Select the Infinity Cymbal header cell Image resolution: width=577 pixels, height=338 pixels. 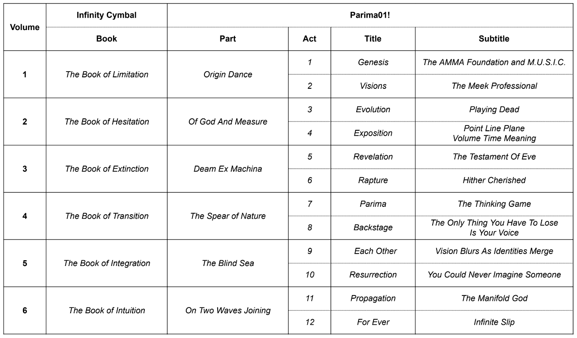(x=106, y=15)
